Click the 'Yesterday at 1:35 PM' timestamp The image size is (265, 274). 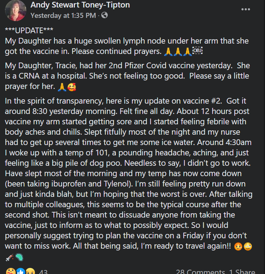[x=63, y=15]
